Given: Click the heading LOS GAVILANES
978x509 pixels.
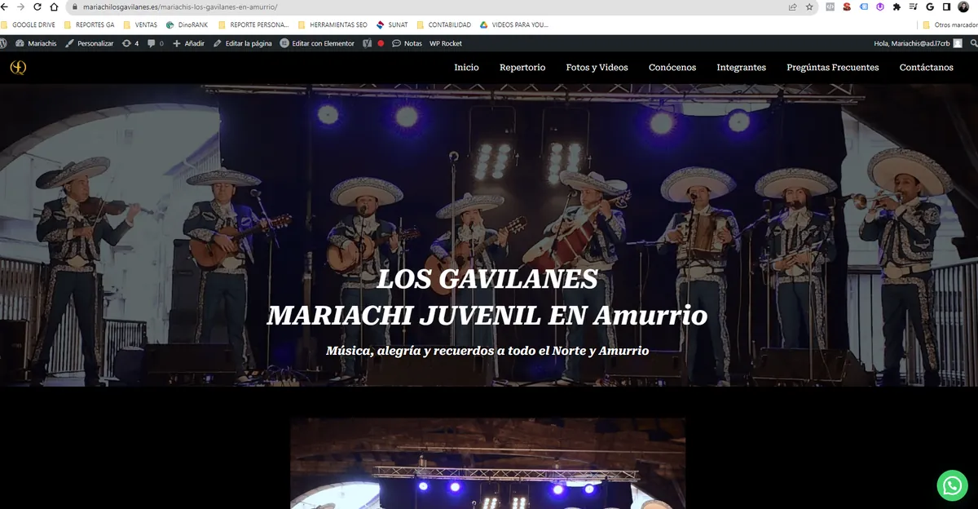Looking at the screenshot, I should [x=487, y=279].
